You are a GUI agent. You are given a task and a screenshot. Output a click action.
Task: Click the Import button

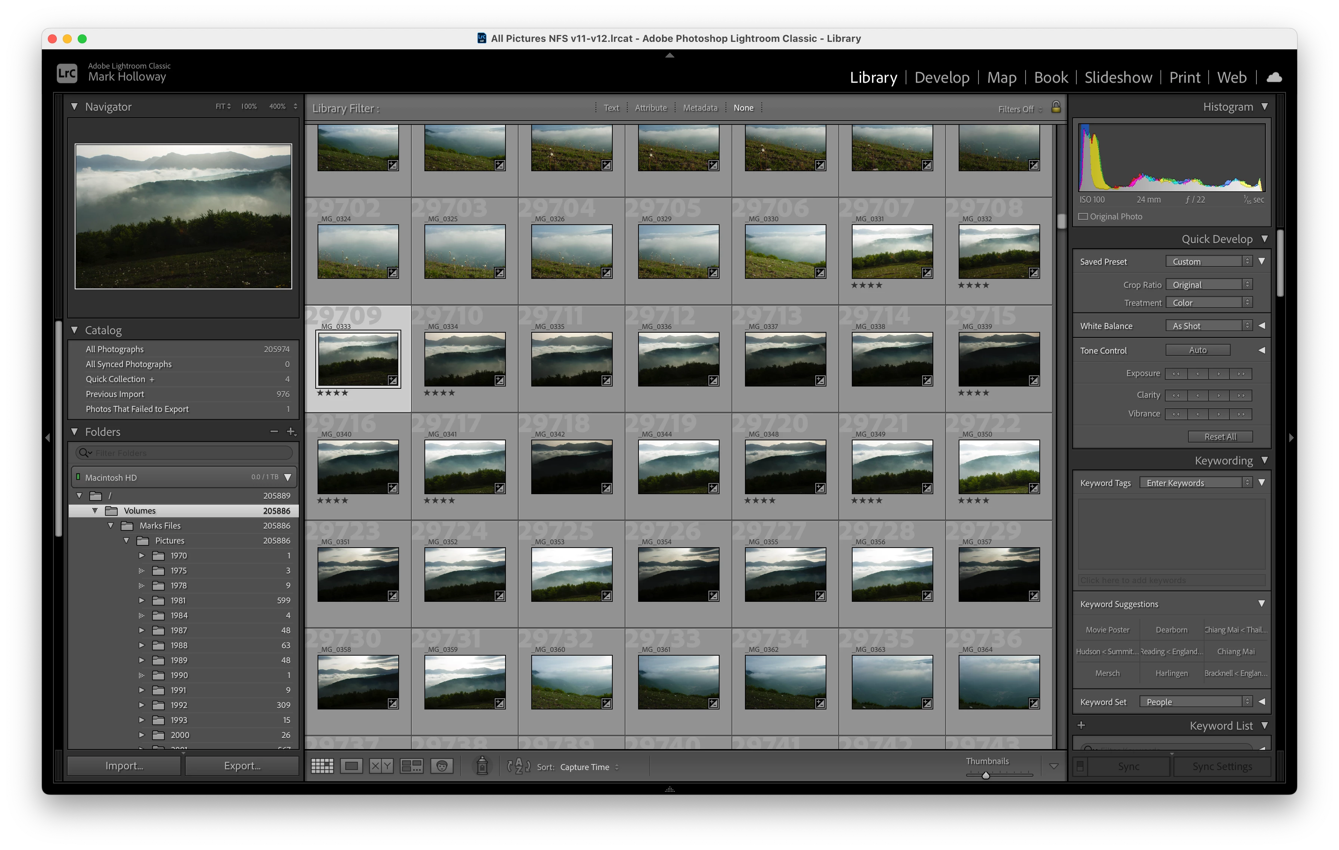pos(124,766)
